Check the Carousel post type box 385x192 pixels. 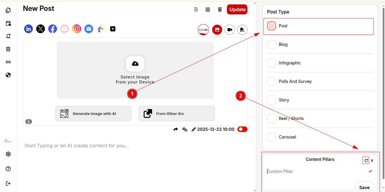pos(271,137)
